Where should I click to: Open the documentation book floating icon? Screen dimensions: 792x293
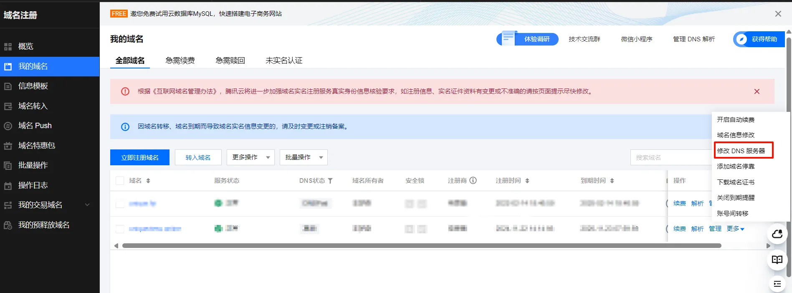[777, 260]
